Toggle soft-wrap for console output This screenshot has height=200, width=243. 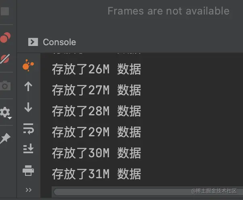pyautogui.click(x=28, y=129)
